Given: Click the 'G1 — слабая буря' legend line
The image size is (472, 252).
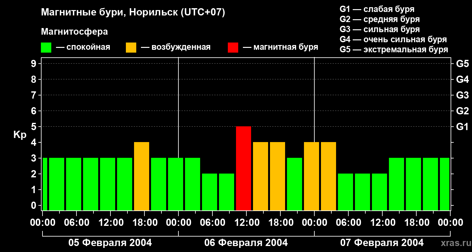Looking at the screenshot, I should point(377,9).
